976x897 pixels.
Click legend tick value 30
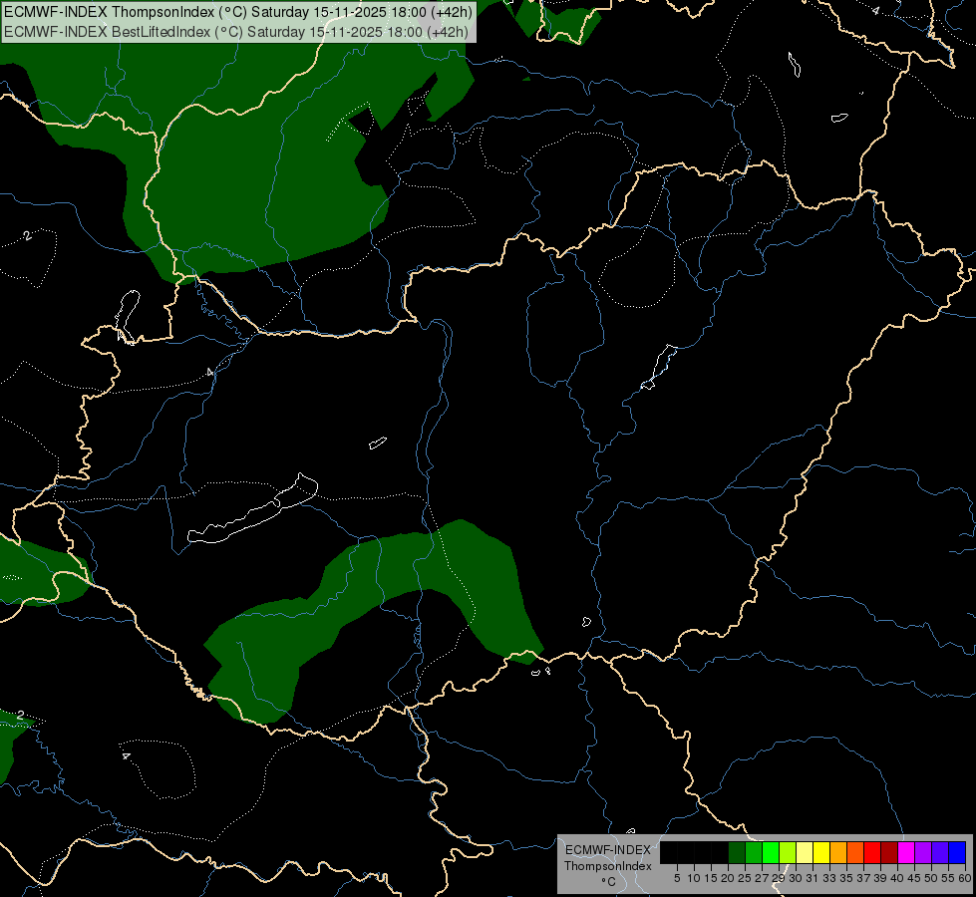pyautogui.click(x=796, y=878)
